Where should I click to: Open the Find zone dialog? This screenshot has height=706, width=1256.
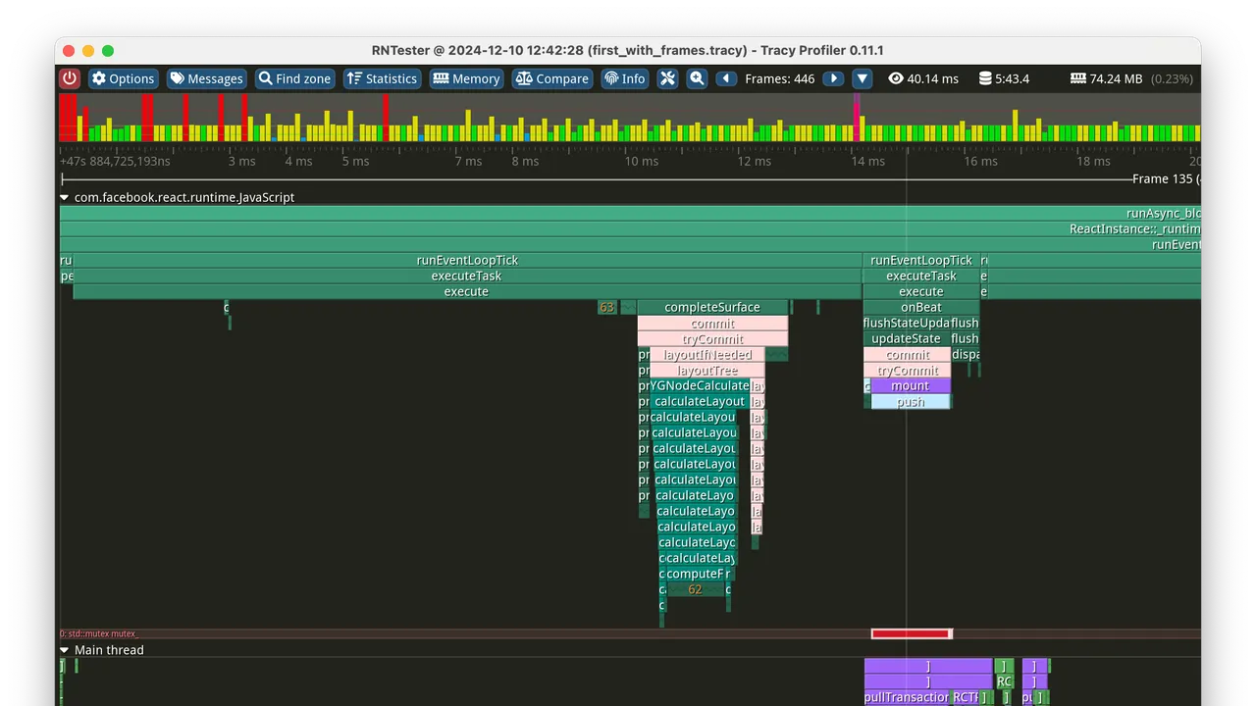tap(294, 78)
